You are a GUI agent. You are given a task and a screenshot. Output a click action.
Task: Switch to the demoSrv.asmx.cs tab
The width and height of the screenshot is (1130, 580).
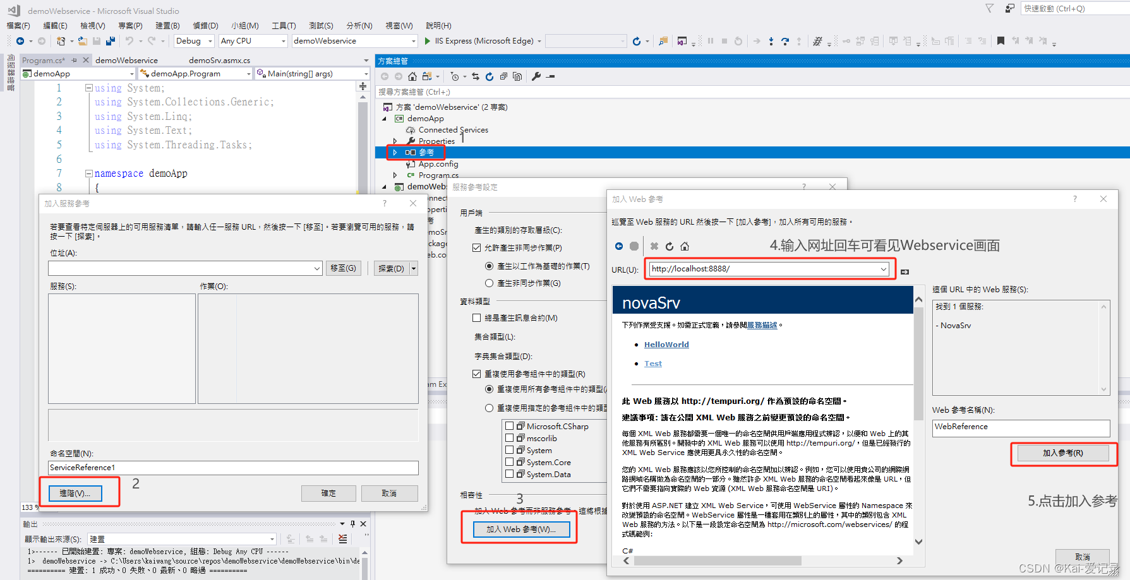click(219, 61)
